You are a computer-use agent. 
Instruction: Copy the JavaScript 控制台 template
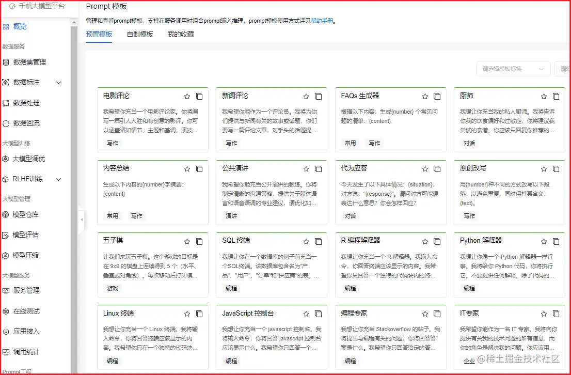(x=318, y=314)
